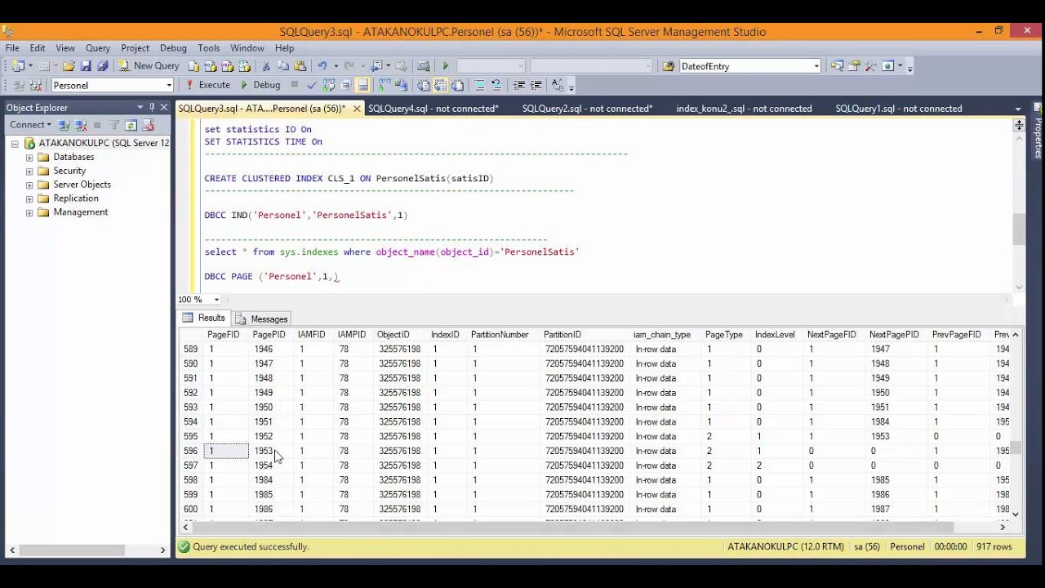1045x588 pixels.
Task: Click the green Start arrow in the top toolbar
Action: coord(445,66)
